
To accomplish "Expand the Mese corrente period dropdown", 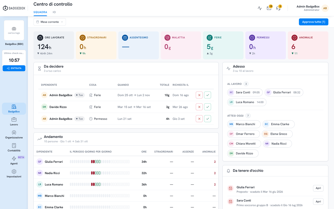I will (50, 22).
